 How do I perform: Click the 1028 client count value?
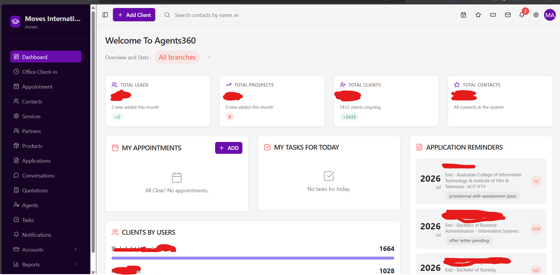click(x=387, y=271)
